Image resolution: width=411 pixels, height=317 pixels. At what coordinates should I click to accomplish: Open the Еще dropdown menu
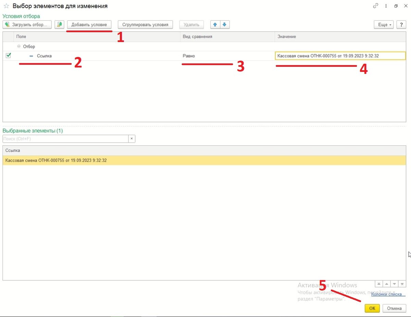click(384, 25)
